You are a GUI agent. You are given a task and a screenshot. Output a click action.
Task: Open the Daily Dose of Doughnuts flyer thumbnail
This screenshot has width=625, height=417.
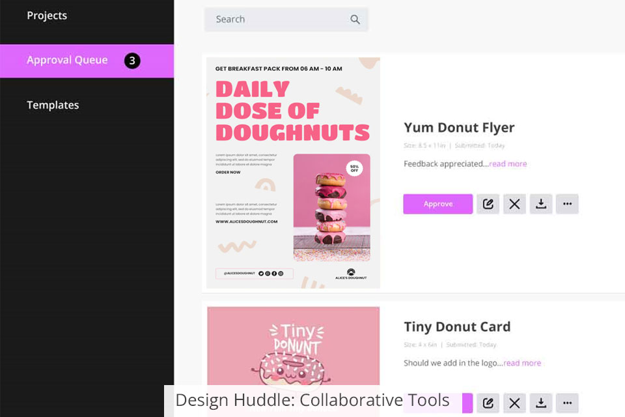[x=293, y=173]
